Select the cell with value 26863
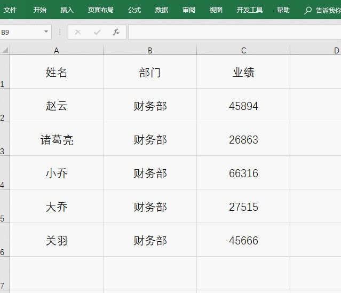 click(x=243, y=139)
